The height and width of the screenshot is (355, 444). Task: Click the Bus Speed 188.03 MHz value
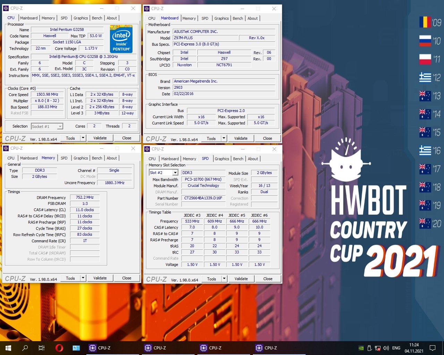point(48,107)
